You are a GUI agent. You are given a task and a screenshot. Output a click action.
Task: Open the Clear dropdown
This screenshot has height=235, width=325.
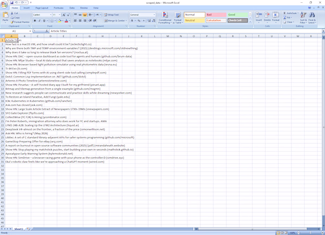(x=289, y=22)
